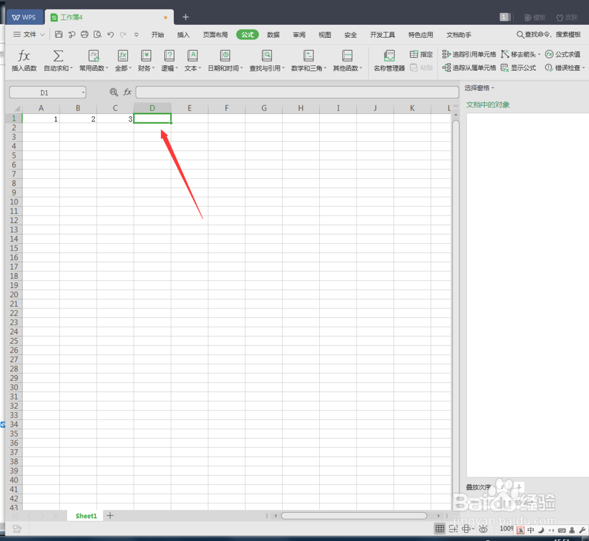589x541 pixels.
Task: Click the Insert Function fx icon
Action: coord(24,56)
